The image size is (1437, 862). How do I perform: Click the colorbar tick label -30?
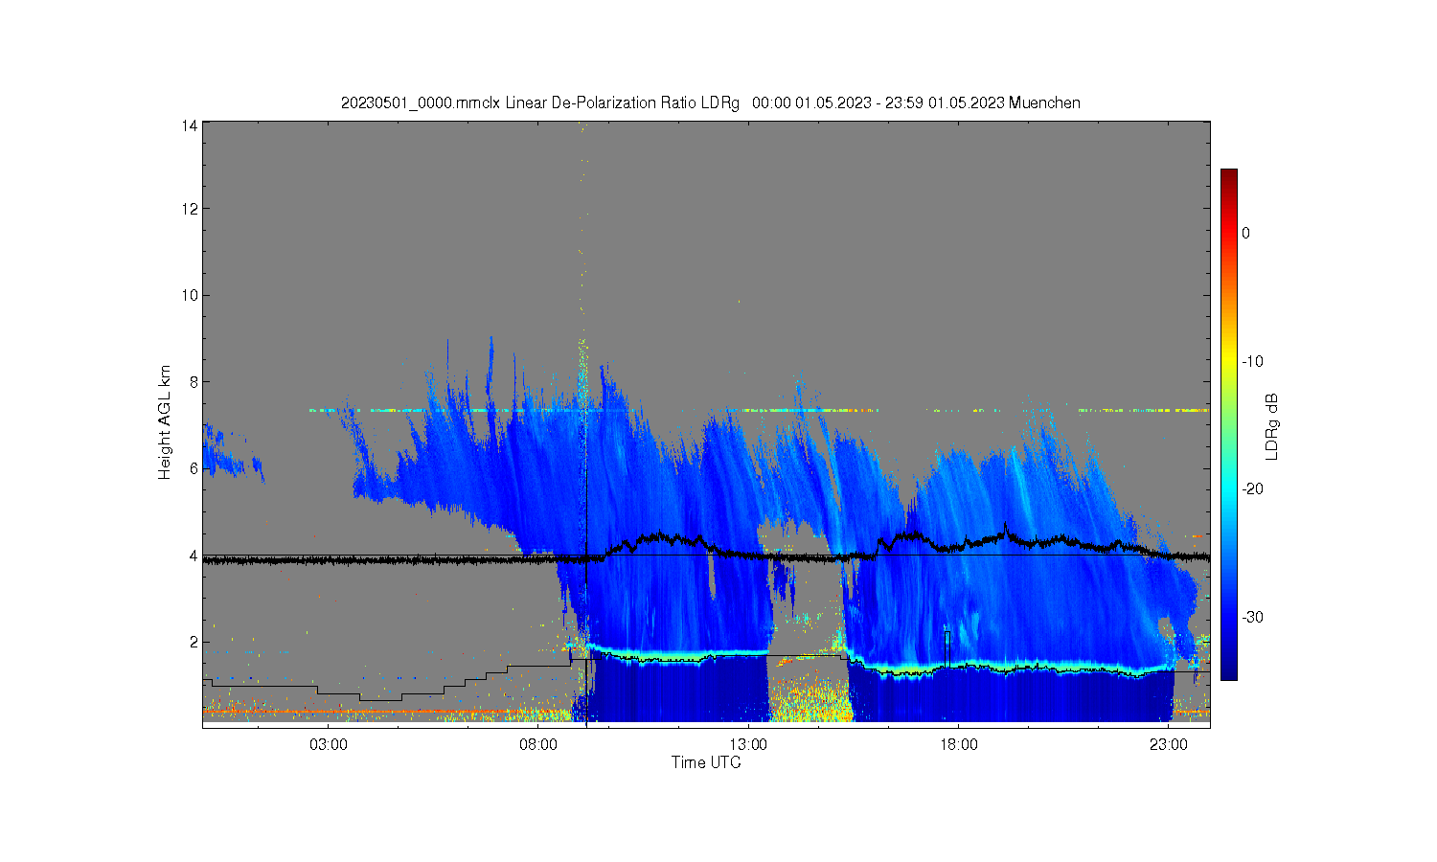pyautogui.click(x=1253, y=617)
